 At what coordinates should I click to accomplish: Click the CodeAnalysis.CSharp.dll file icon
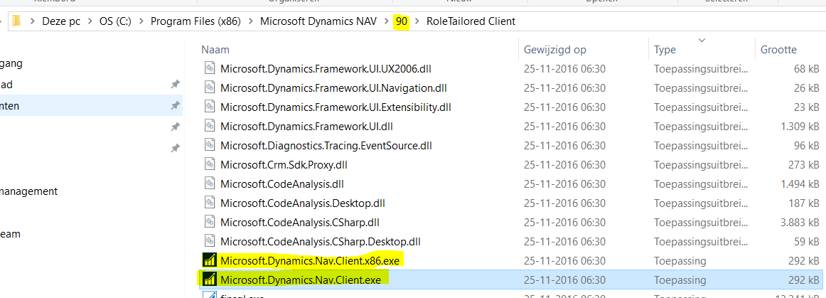(x=210, y=223)
